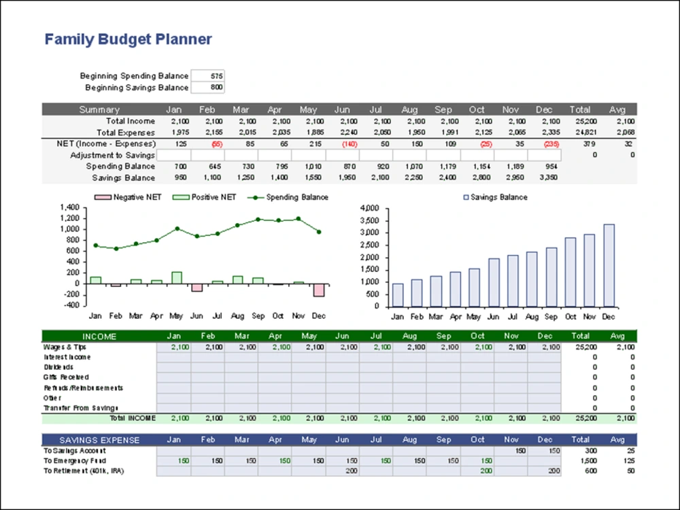Select the Jun bar in Savings Balance chart

(x=494, y=283)
